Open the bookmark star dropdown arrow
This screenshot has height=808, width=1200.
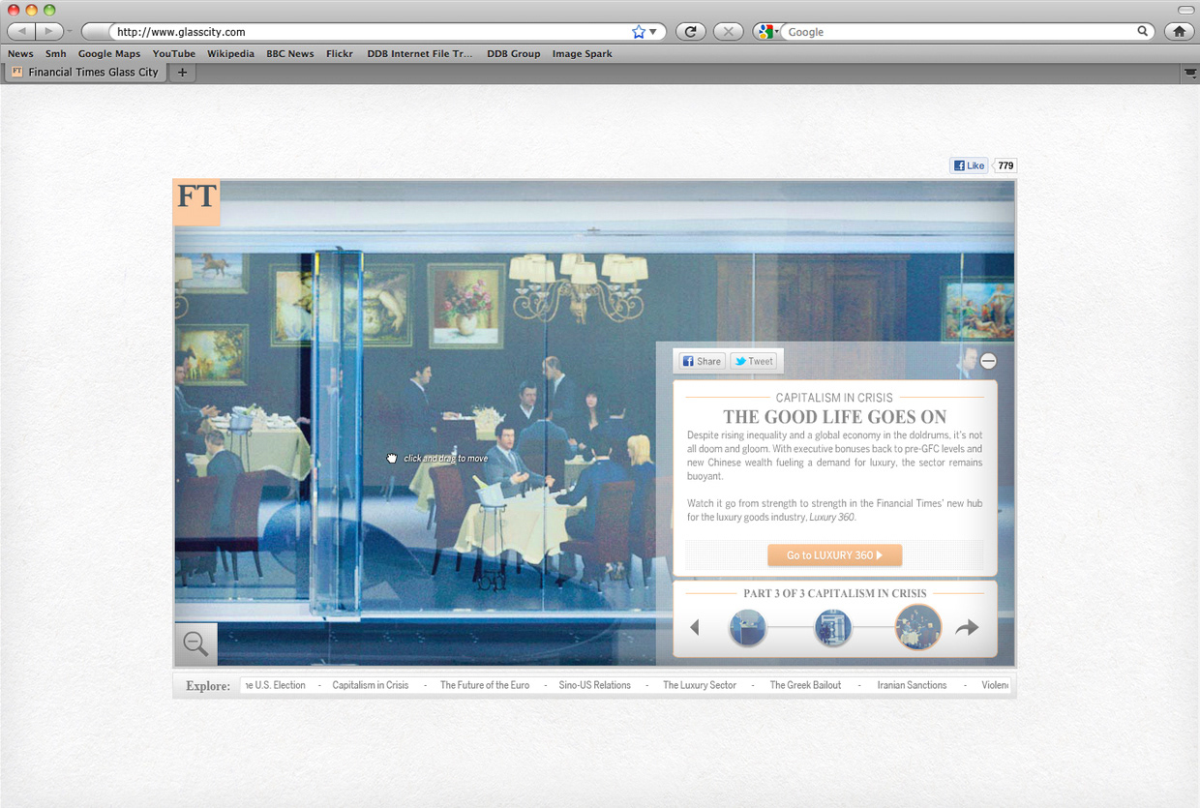coord(652,32)
